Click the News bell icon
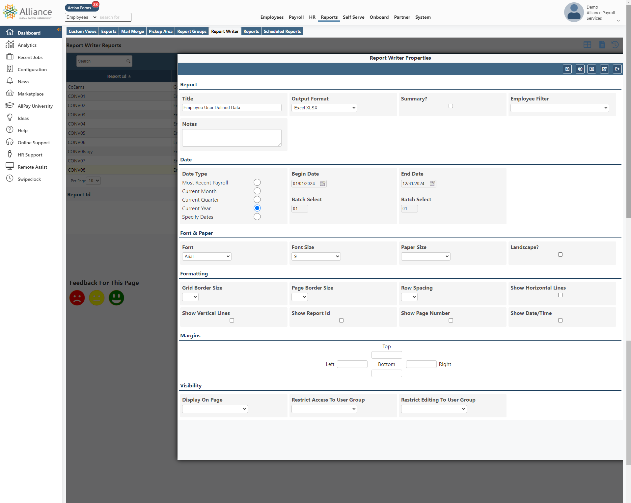This screenshot has height=503, width=631. 10,81
